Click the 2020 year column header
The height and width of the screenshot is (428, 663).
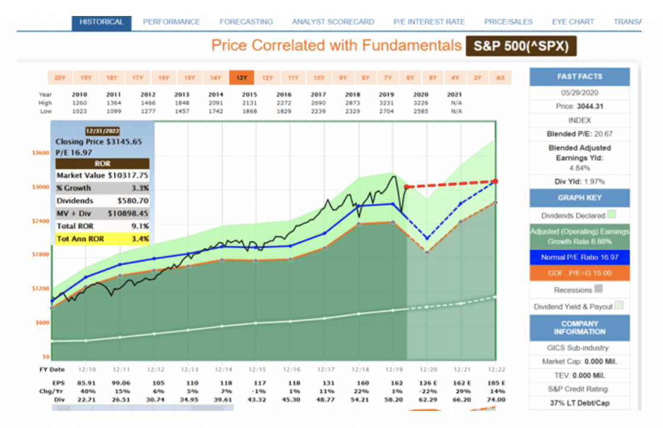pyautogui.click(x=420, y=95)
